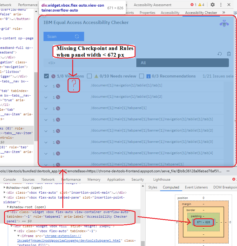The width and height of the screenshot is (237, 246).
Task: Switch to the Computed styles tab
Action: (x=171, y=187)
